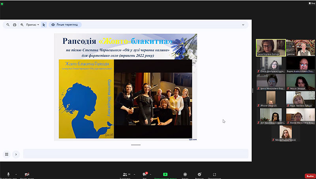Open the audio options arrow next to microphone
This screenshot has width=316, height=179.
pyautogui.click(x=16, y=175)
